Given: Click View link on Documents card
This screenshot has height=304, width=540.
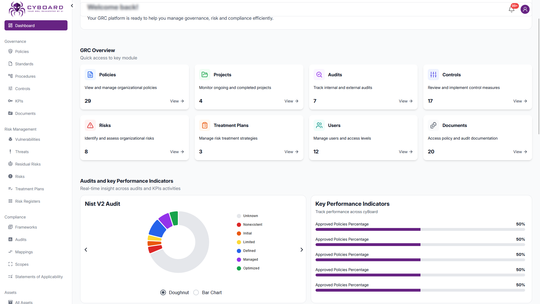Looking at the screenshot, I should click(x=520, y=152).
